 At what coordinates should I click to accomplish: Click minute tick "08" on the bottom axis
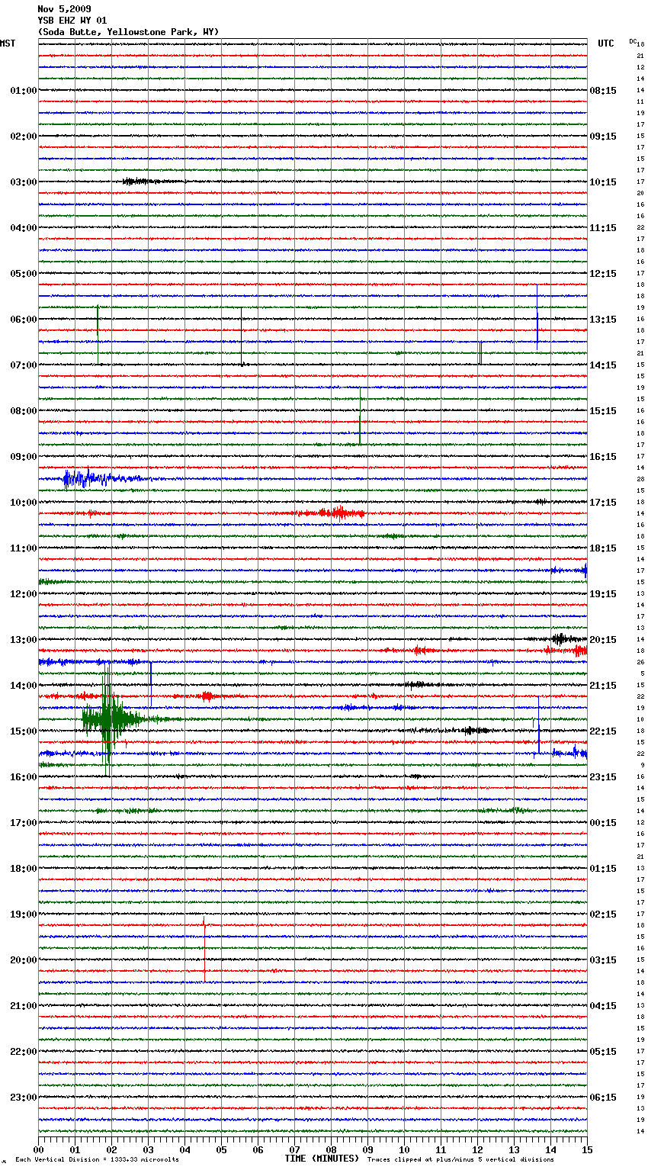pyautogui.click(x=331, y=1149)
